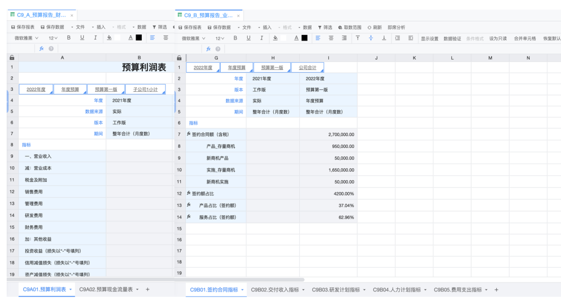The height and width of the screenshot is (305, 561).
Task: Expand 公司合计 selector dropdown
Action: [x=322, y=71]
